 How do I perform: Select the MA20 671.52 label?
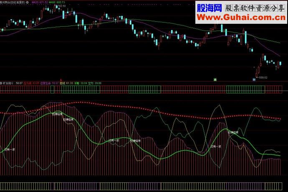pyautogui.click(x=40, y=3)
